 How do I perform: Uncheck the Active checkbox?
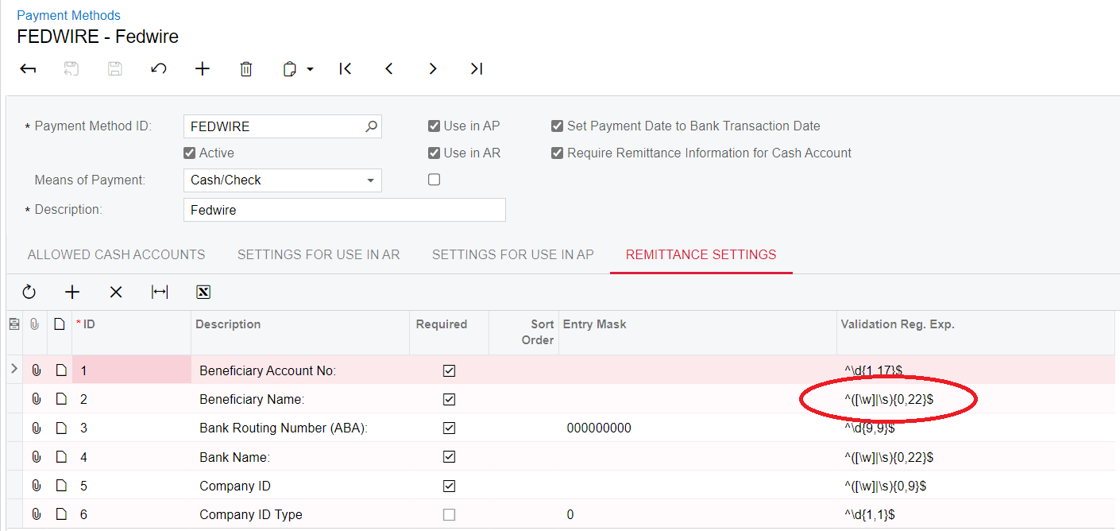pos(189,153)
